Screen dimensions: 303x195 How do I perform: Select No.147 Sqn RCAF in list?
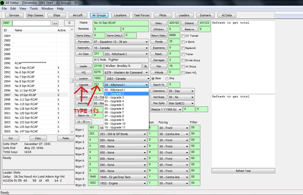click(x=36, y=131)
